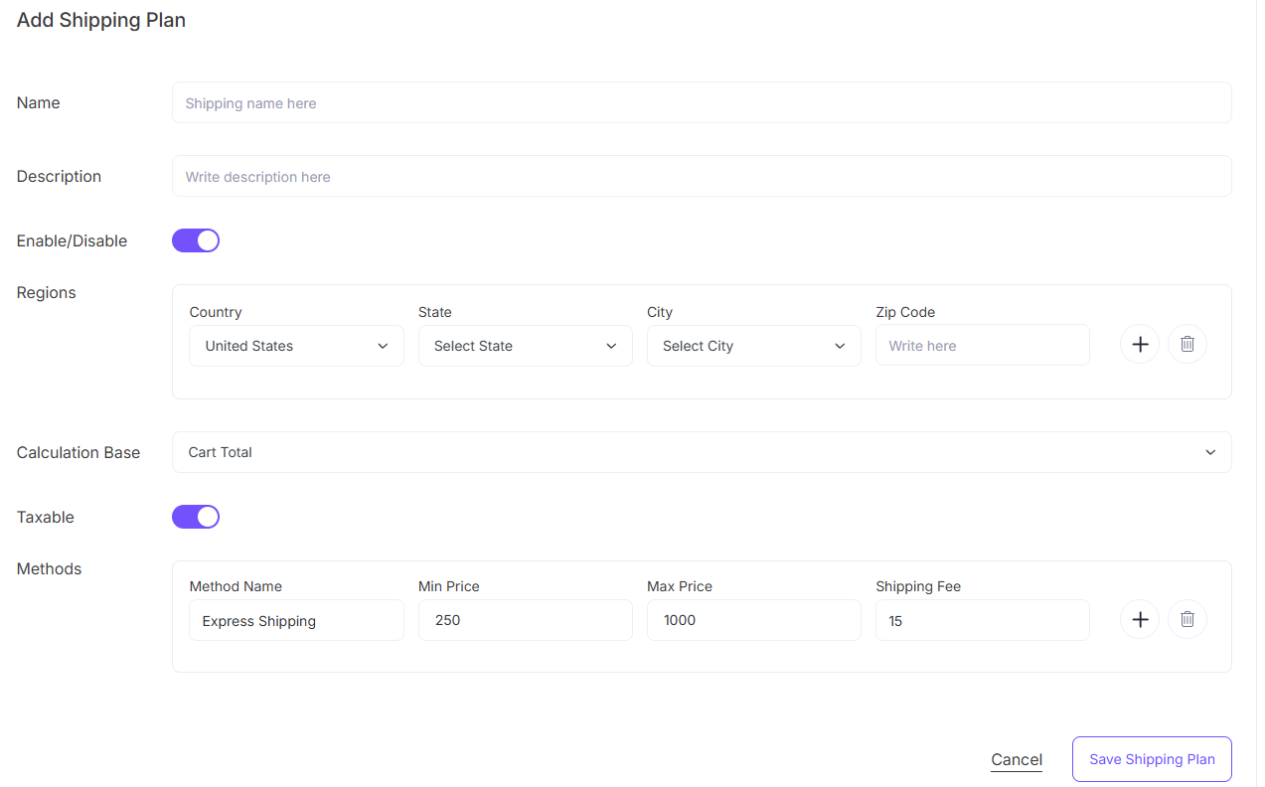
Task: Focus the Description input field
Action: click(x=702, y=176)
